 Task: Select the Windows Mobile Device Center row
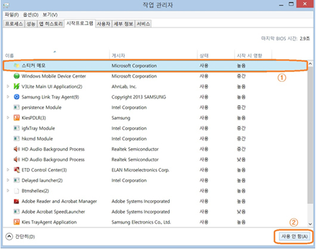point(155,76)
